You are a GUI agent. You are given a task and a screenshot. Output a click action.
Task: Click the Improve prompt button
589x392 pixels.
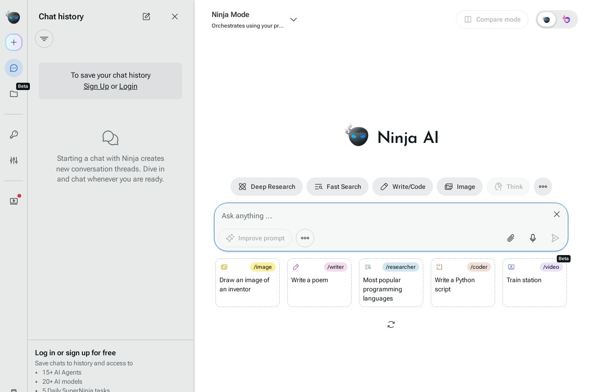click(x=255, y=238)
